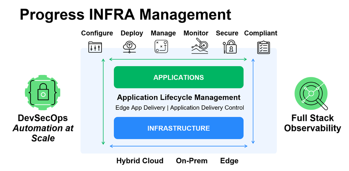The height and width of the screenshot is (171, 349).
Task: Select the Hybrid Cloud label
Action: coord(140,161)
